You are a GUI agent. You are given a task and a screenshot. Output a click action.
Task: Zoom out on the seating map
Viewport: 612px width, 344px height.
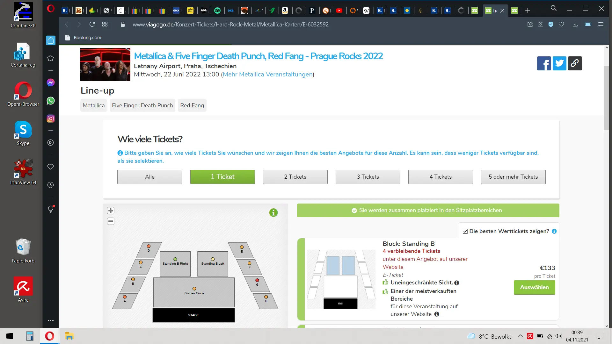click(111, 221)
